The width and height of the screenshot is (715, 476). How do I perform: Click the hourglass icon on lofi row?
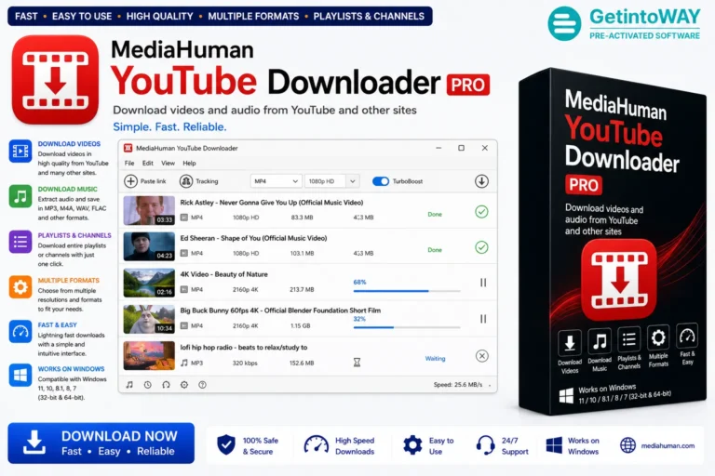[357, 363]
